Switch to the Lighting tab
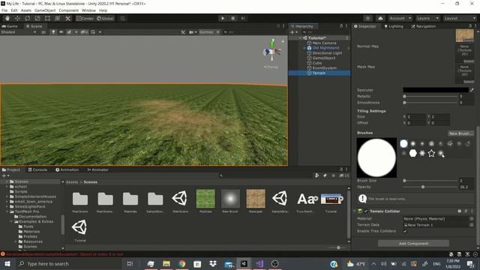The width and height of the screenshot is (480, 270). point(394,26)
